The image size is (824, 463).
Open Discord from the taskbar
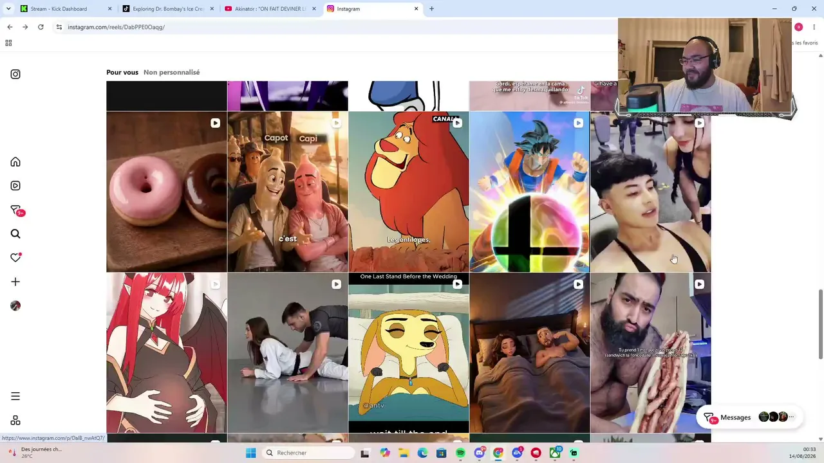tap(479, 453)
